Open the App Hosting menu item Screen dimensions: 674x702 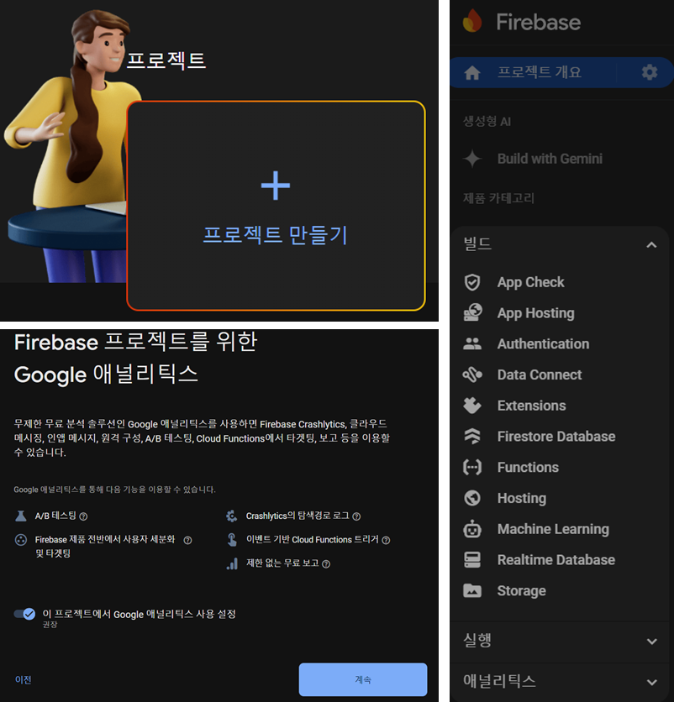(x=535, y=313)
